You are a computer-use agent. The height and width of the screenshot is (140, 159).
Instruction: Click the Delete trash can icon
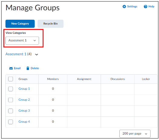click(x=28, y=68)
